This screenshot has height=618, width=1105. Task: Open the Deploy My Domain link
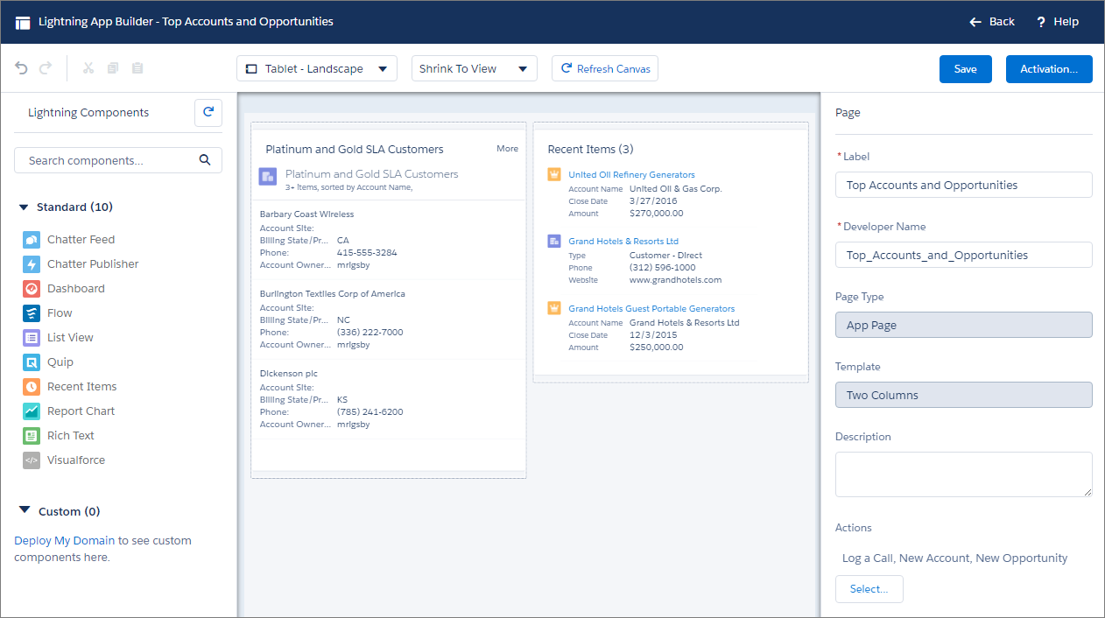point(65,540)
